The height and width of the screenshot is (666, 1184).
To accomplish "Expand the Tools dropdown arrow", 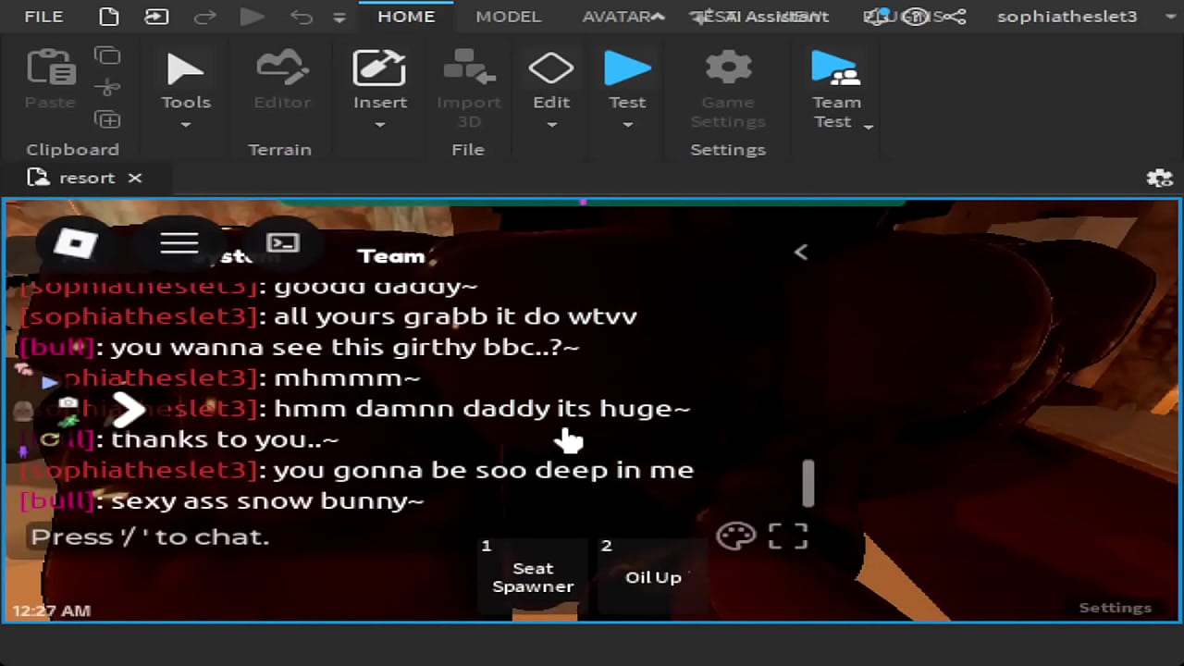I will click(x=185, y=125).
